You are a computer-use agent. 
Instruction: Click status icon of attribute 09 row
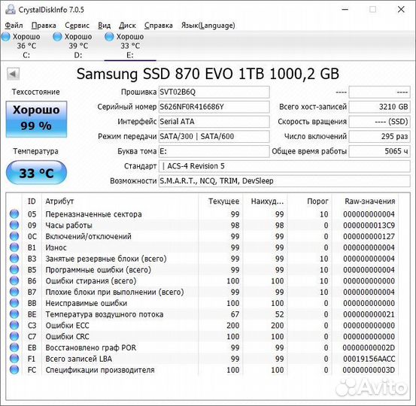tap(14, 225)
